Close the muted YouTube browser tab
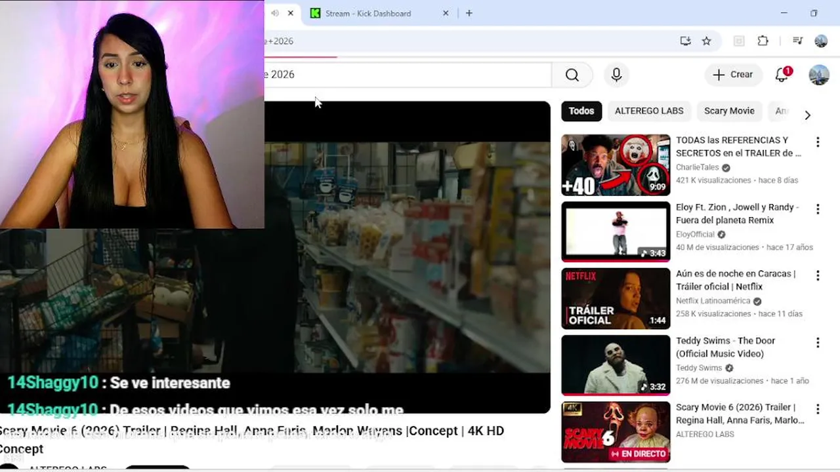The image size is (840, 472). (291, 13)
